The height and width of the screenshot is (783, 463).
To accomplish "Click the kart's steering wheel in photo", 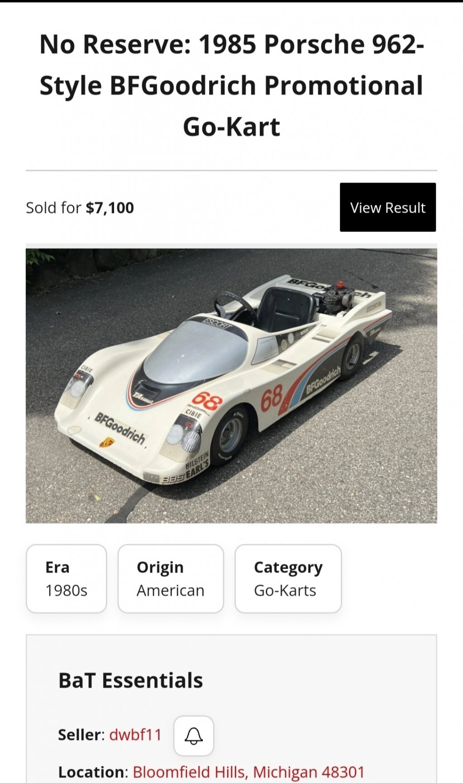I will click(234, 307).
